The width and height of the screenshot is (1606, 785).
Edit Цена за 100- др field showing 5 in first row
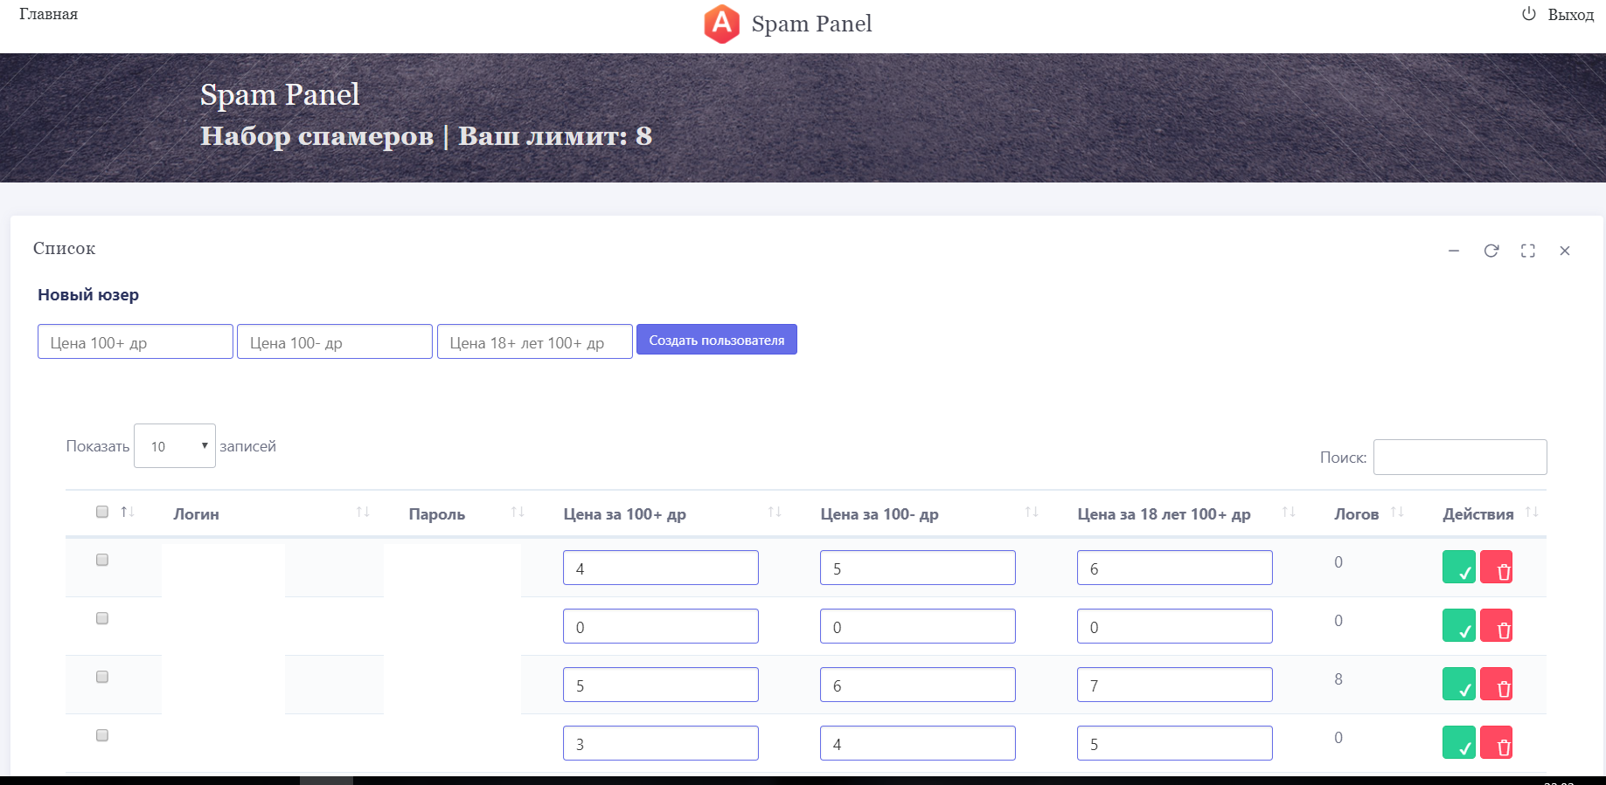coord(918,568)
